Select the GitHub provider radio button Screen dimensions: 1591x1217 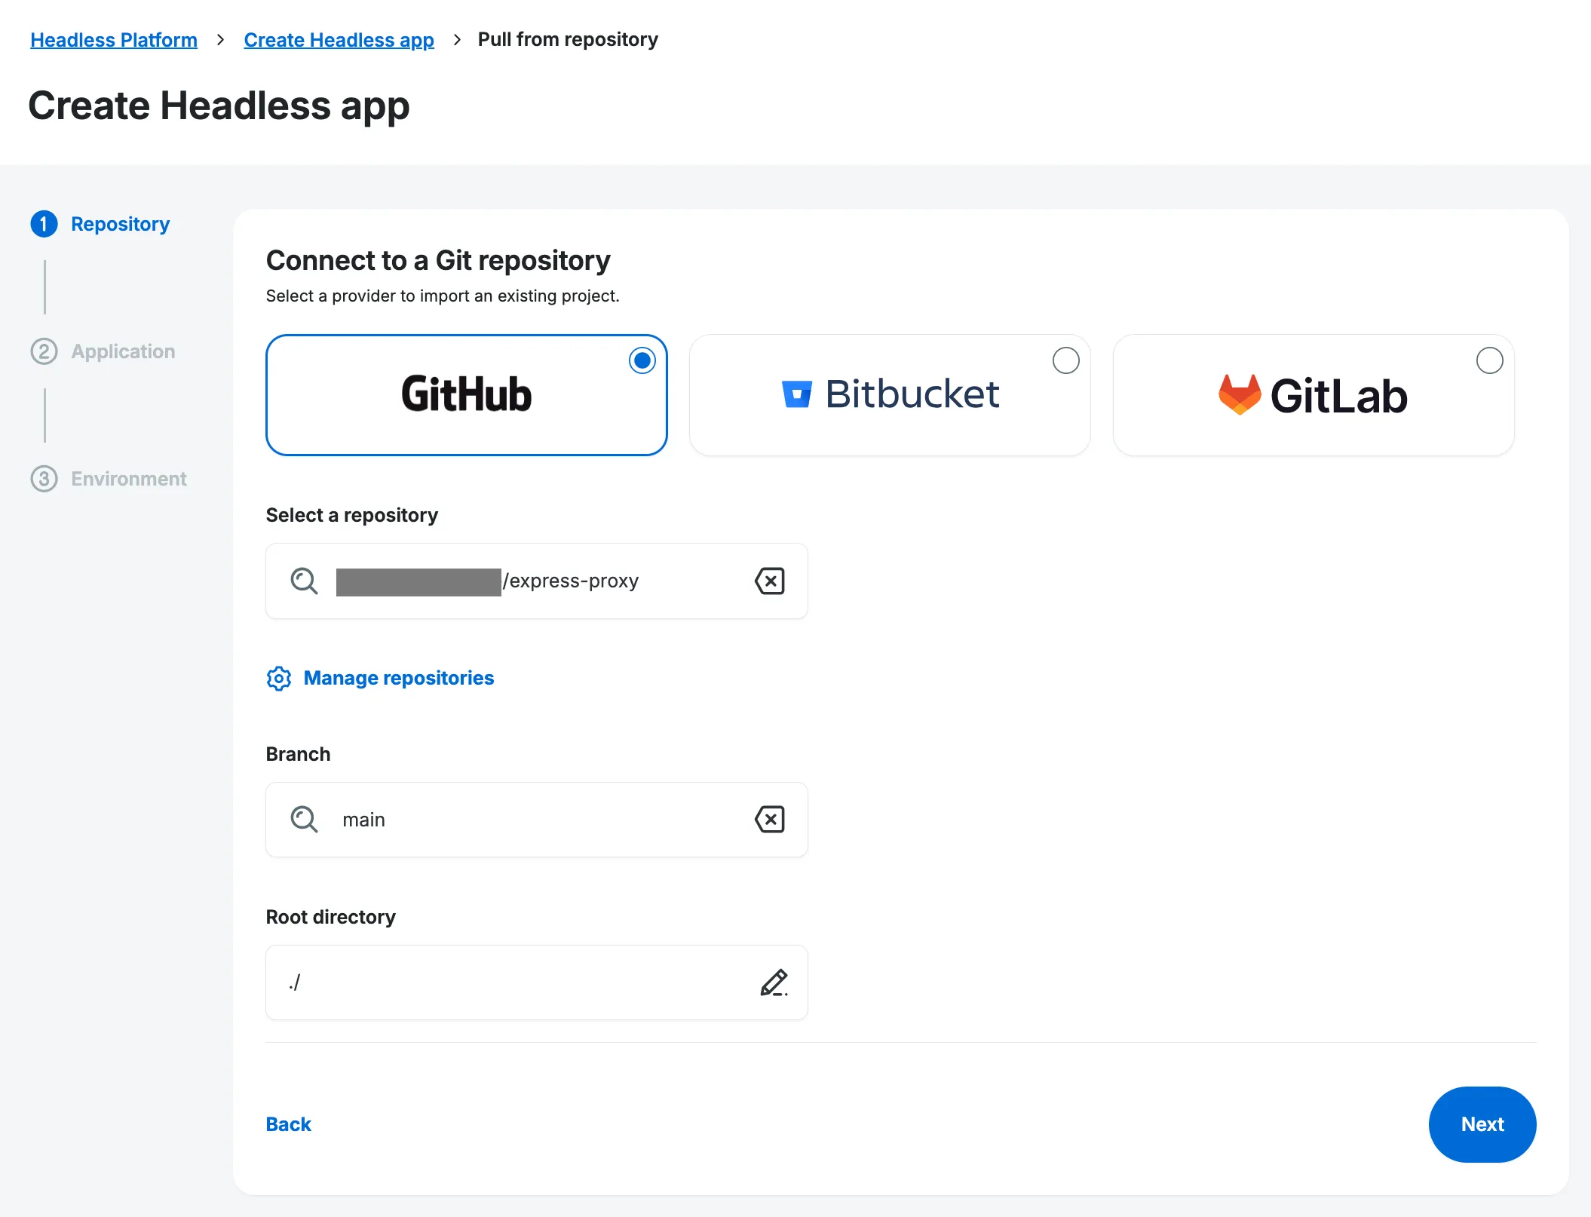pos(642,360)
